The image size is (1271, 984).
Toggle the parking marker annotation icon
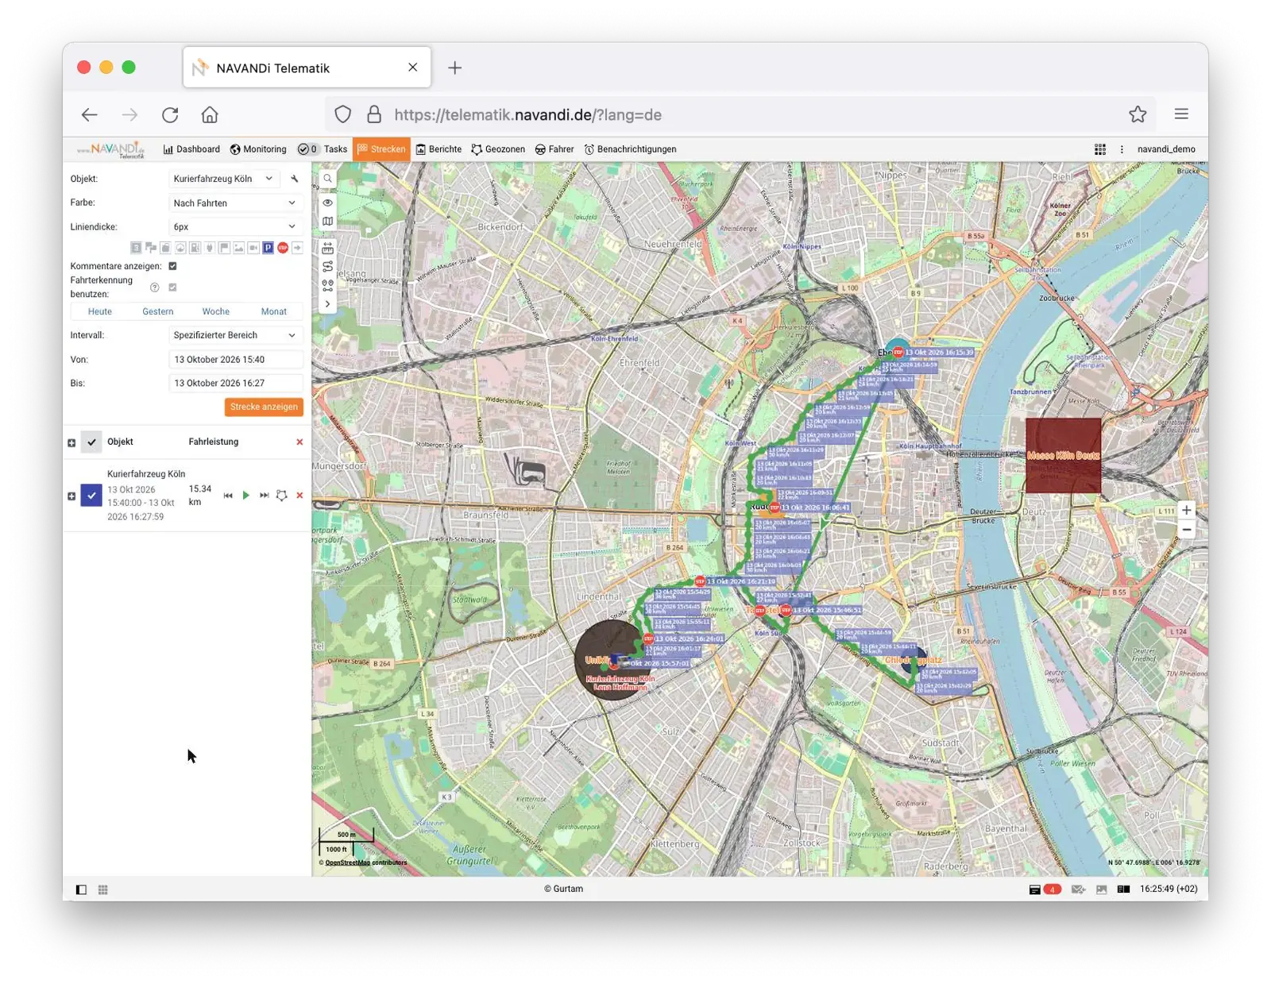pyautogui.click(x=268, y=248)
